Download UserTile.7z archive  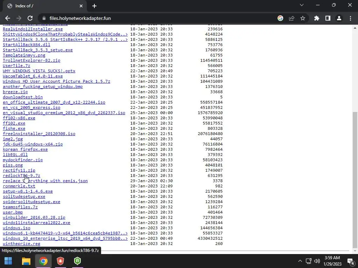16,66
